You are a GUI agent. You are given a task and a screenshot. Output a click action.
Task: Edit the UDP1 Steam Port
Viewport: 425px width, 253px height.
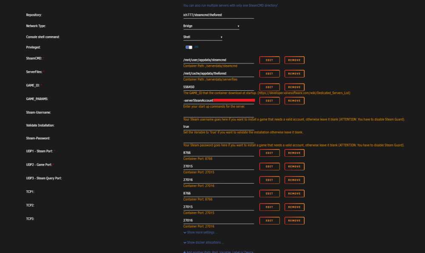pyautogui.click(x=269, y=153)
